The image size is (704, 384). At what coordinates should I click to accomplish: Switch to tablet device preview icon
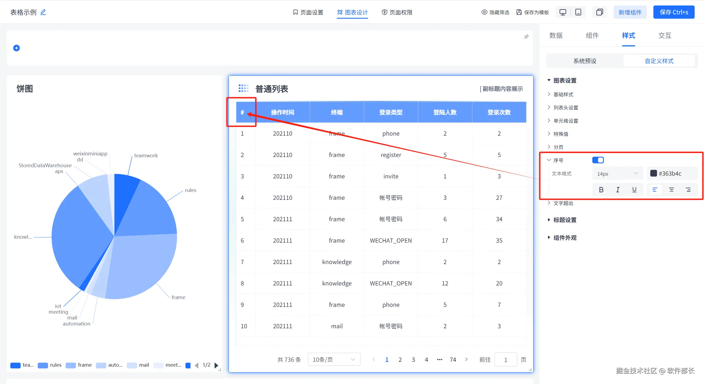pyautogui.click(x=578, y=12)
